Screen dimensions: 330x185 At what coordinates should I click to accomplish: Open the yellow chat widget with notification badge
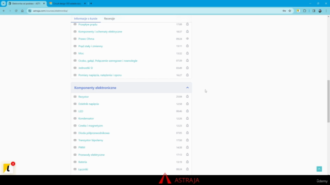tap(8, 168)
